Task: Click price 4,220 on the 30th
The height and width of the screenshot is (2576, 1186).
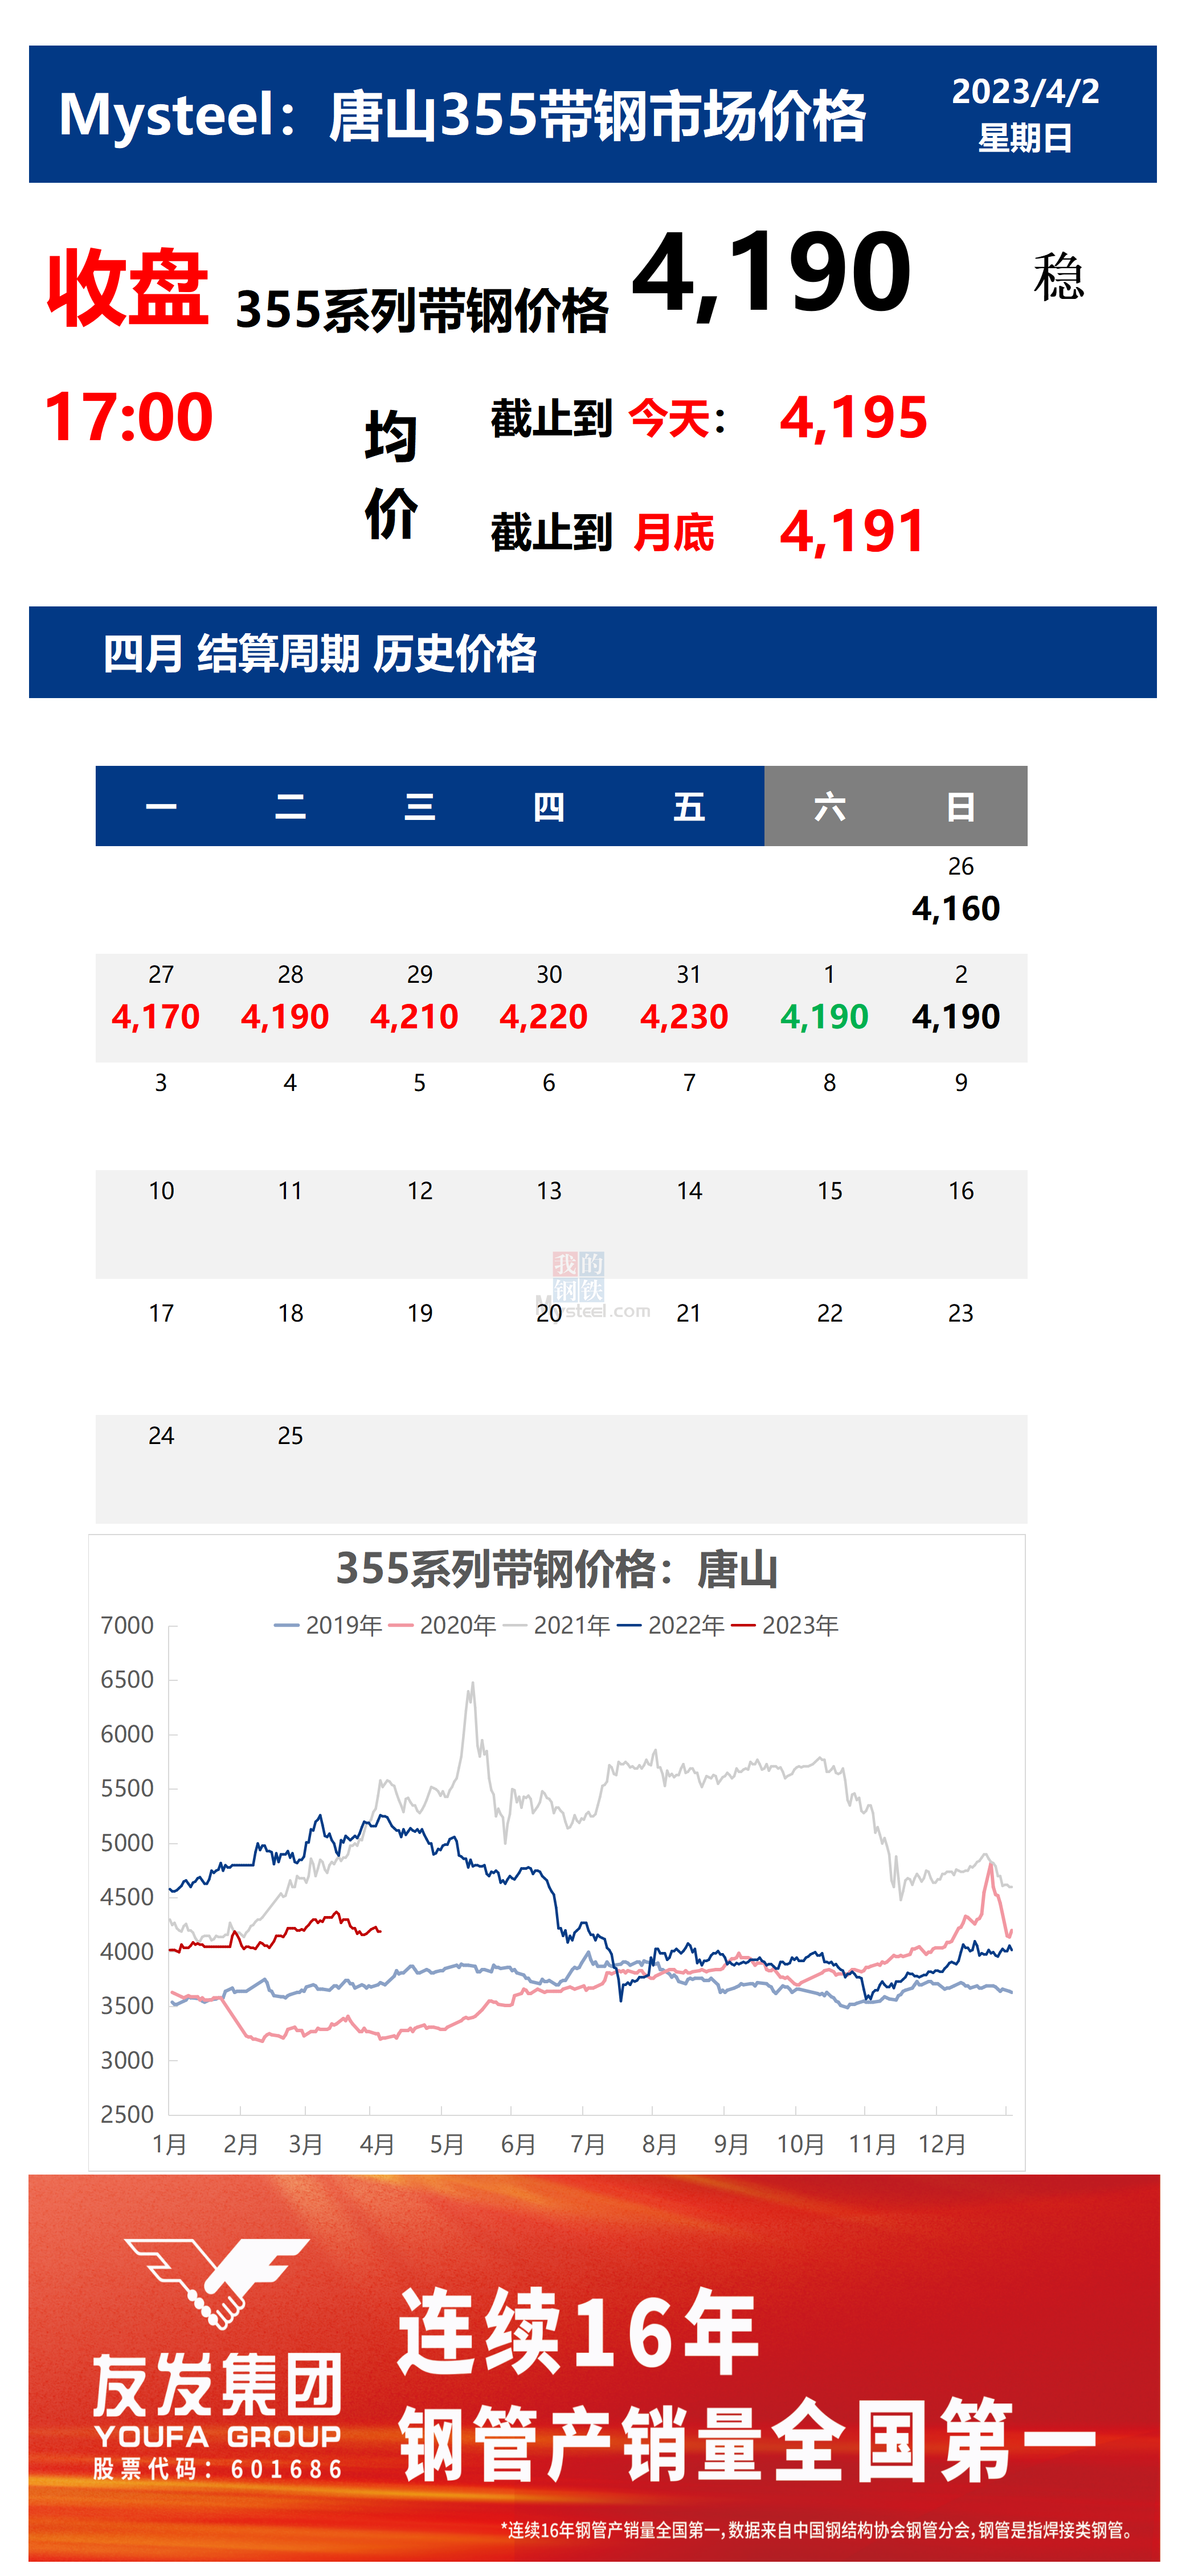Action: tap(543, 1017)
